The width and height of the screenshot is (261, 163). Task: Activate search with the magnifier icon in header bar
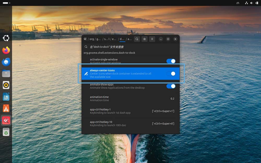[137, 39]
